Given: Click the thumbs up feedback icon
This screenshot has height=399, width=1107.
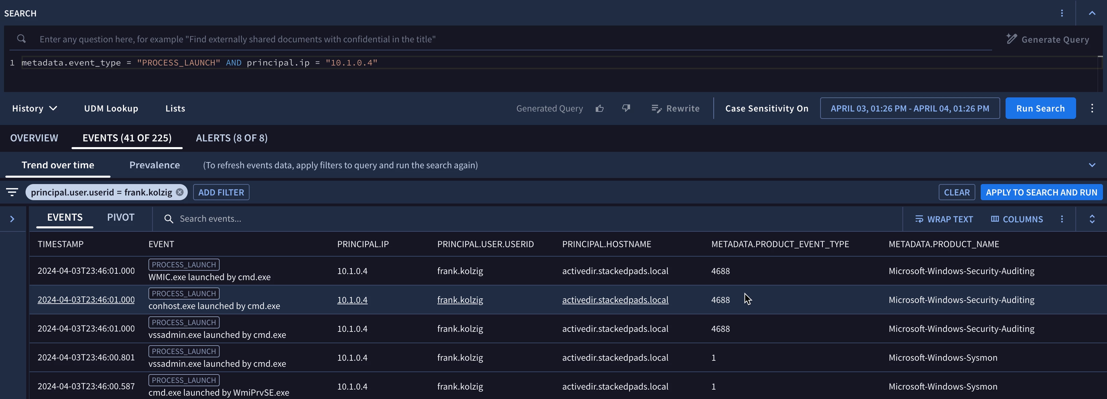Looking at the screenshot, I should point(600,108).
